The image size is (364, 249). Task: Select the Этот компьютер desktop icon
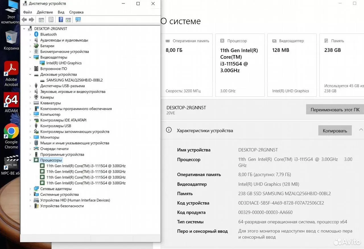(11, 12)
